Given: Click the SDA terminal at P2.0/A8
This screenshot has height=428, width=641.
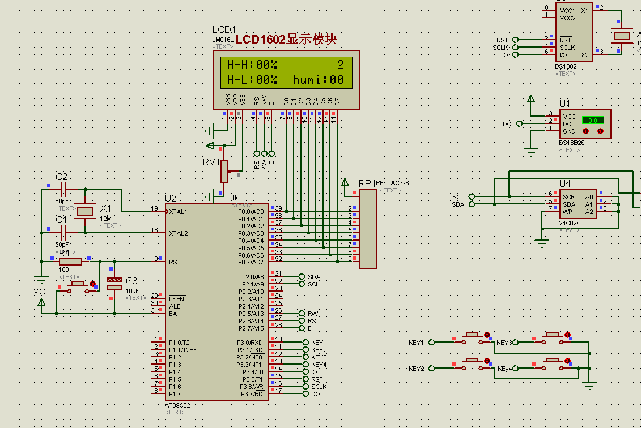Looking at the screenshot, I should coord(302,276).
